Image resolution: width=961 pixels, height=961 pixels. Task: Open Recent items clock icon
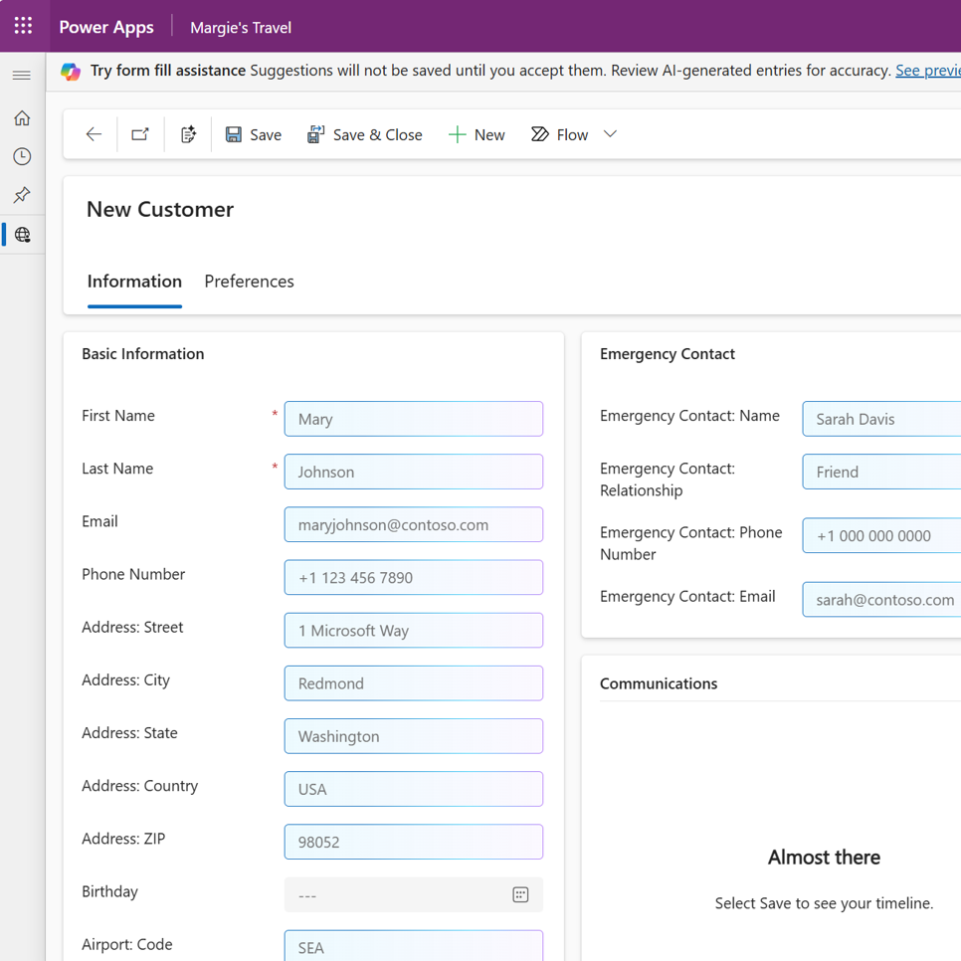[x=22, y=156]
